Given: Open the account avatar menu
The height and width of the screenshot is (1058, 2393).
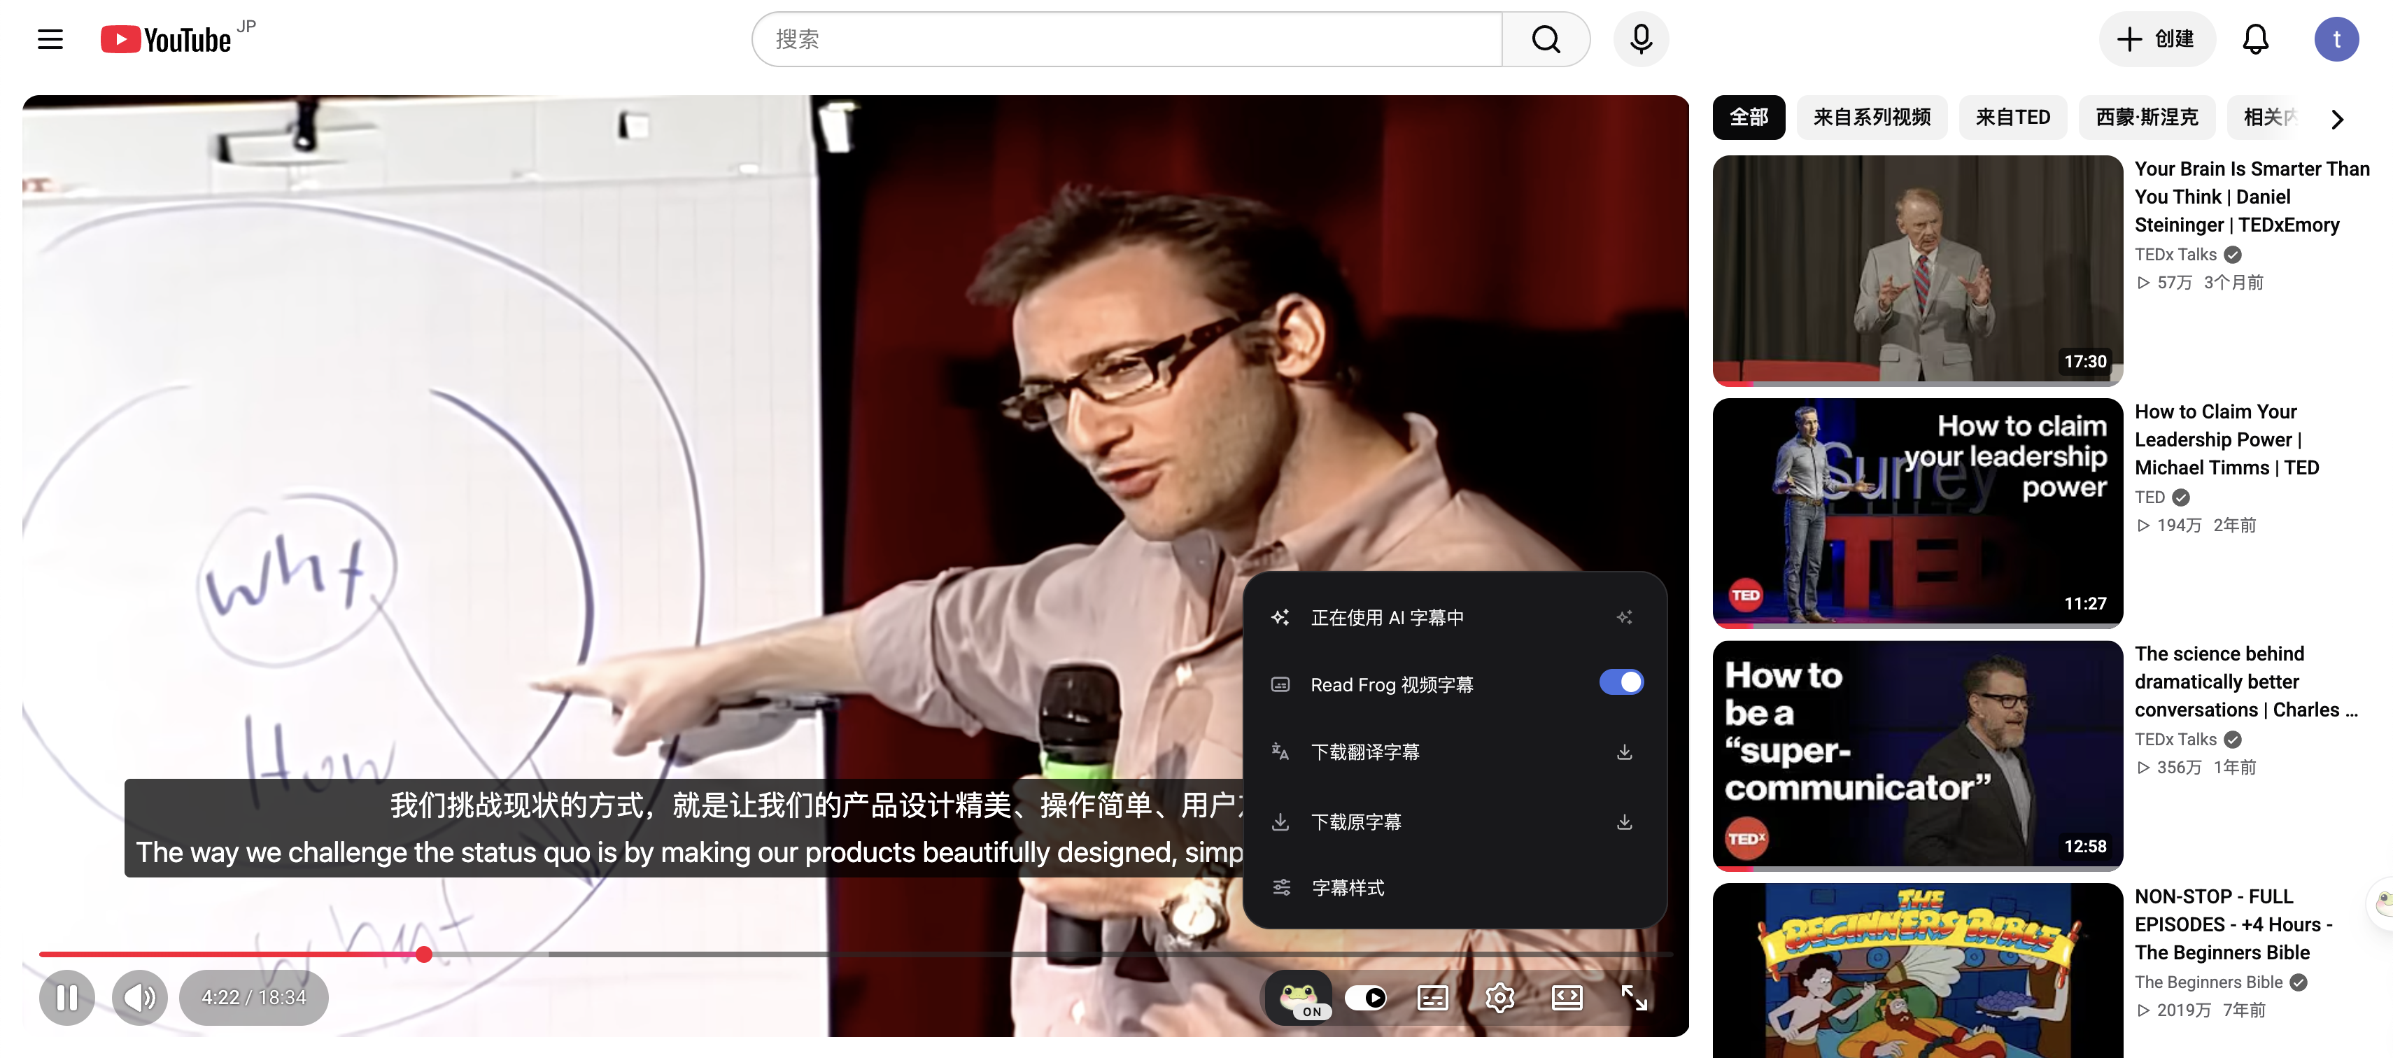Looking at the screenshot, I should pyautogui.click(x=2336, y=39).
